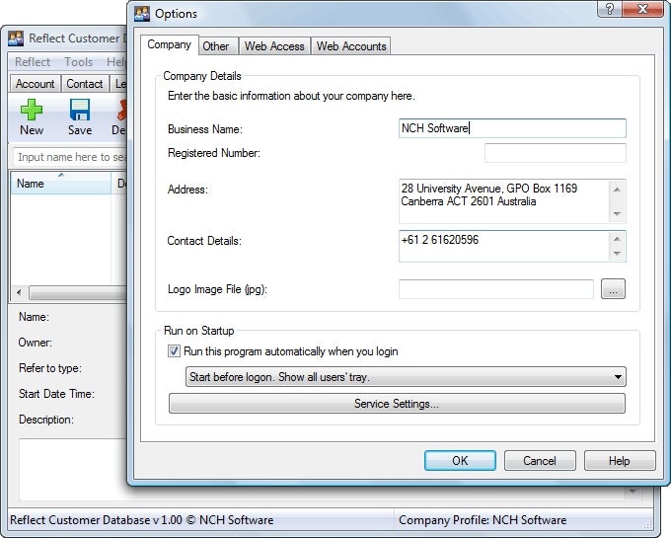
Task: Click the Help button in Options dialog
Action: [620, 461]
